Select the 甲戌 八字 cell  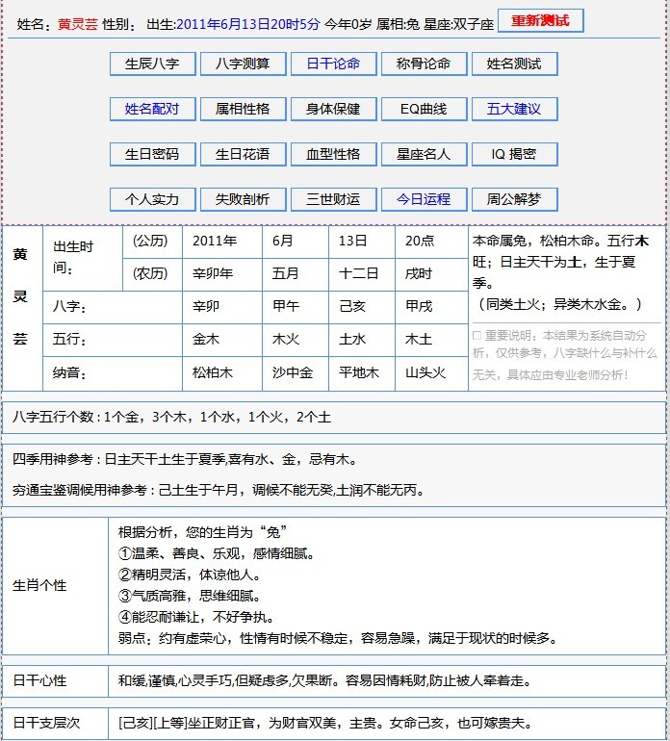[x=431, y=307]
